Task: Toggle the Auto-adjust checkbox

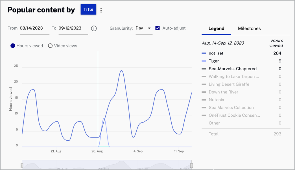Action: click(x=158, y=28)
